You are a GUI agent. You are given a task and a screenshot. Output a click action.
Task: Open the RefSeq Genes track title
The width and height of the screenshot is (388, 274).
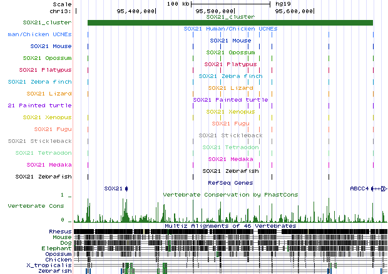(x=230, y=183)
